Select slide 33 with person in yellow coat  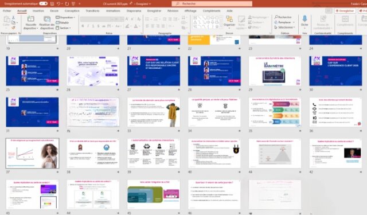click(154, 112)
